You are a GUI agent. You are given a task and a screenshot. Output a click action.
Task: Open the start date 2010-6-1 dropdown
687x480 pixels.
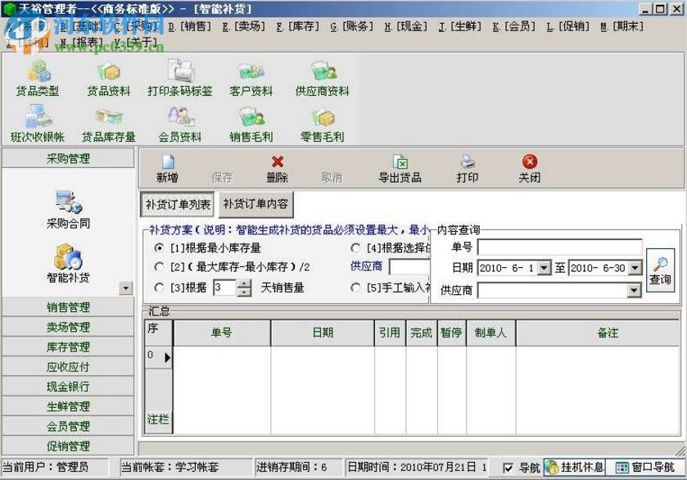pyautogui.click(x=543, y=266)
